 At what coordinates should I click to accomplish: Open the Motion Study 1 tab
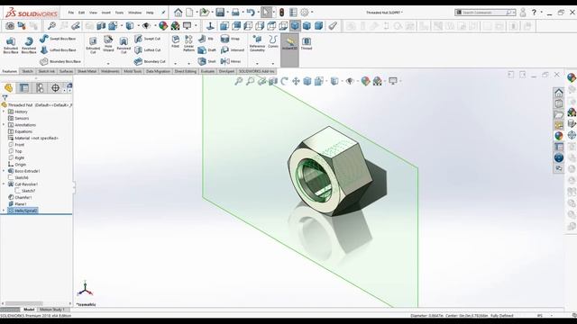[52, 310]
